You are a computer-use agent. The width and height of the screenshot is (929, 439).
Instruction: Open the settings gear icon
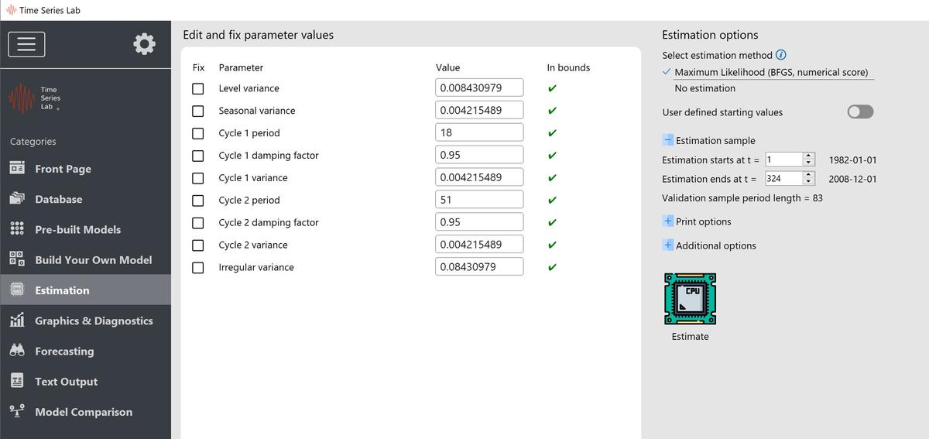144,44
